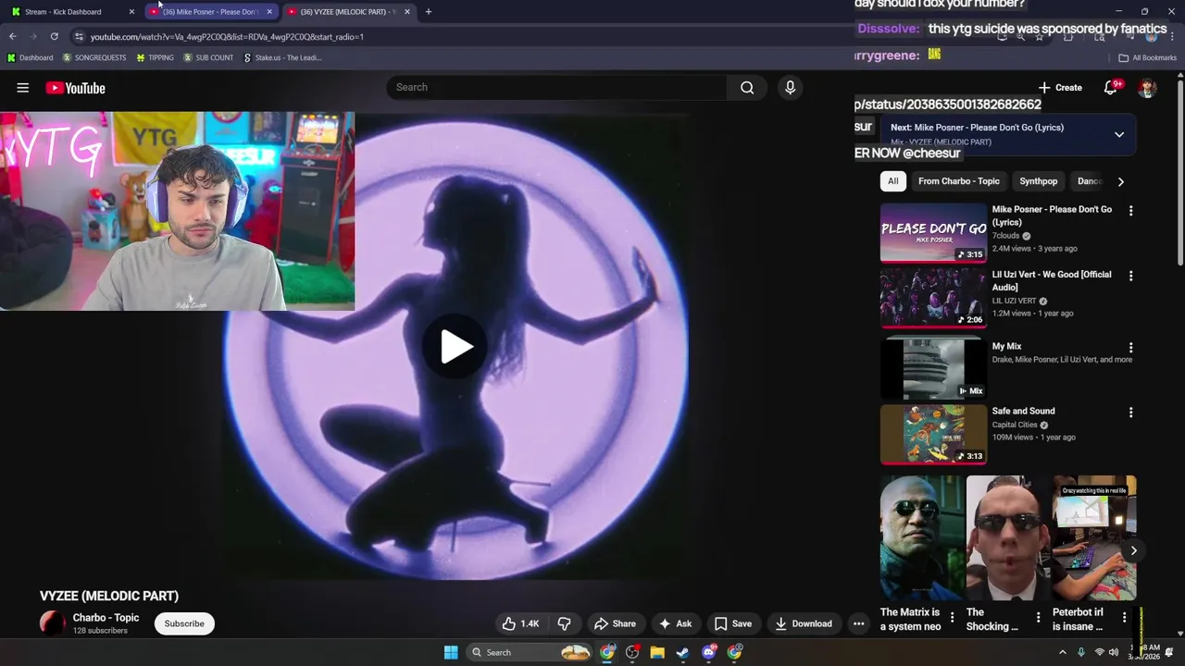Open options for Mike Posner Please Don't Go

(1130, 211)
